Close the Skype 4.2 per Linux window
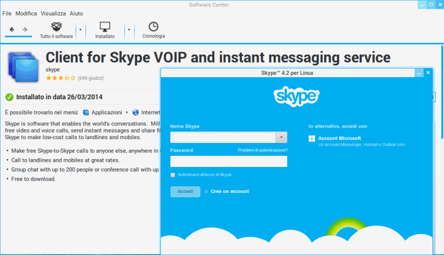Screen dimensions: 444x255 click(428, 73)
